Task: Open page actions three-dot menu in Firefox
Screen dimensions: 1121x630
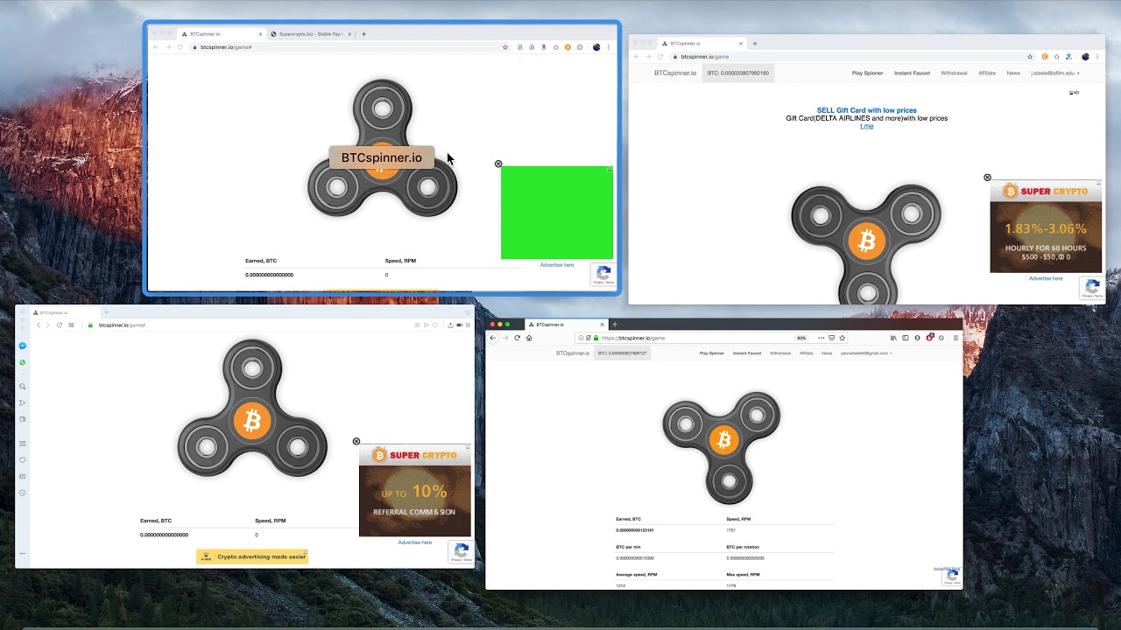Action: [x=821, y=338]
